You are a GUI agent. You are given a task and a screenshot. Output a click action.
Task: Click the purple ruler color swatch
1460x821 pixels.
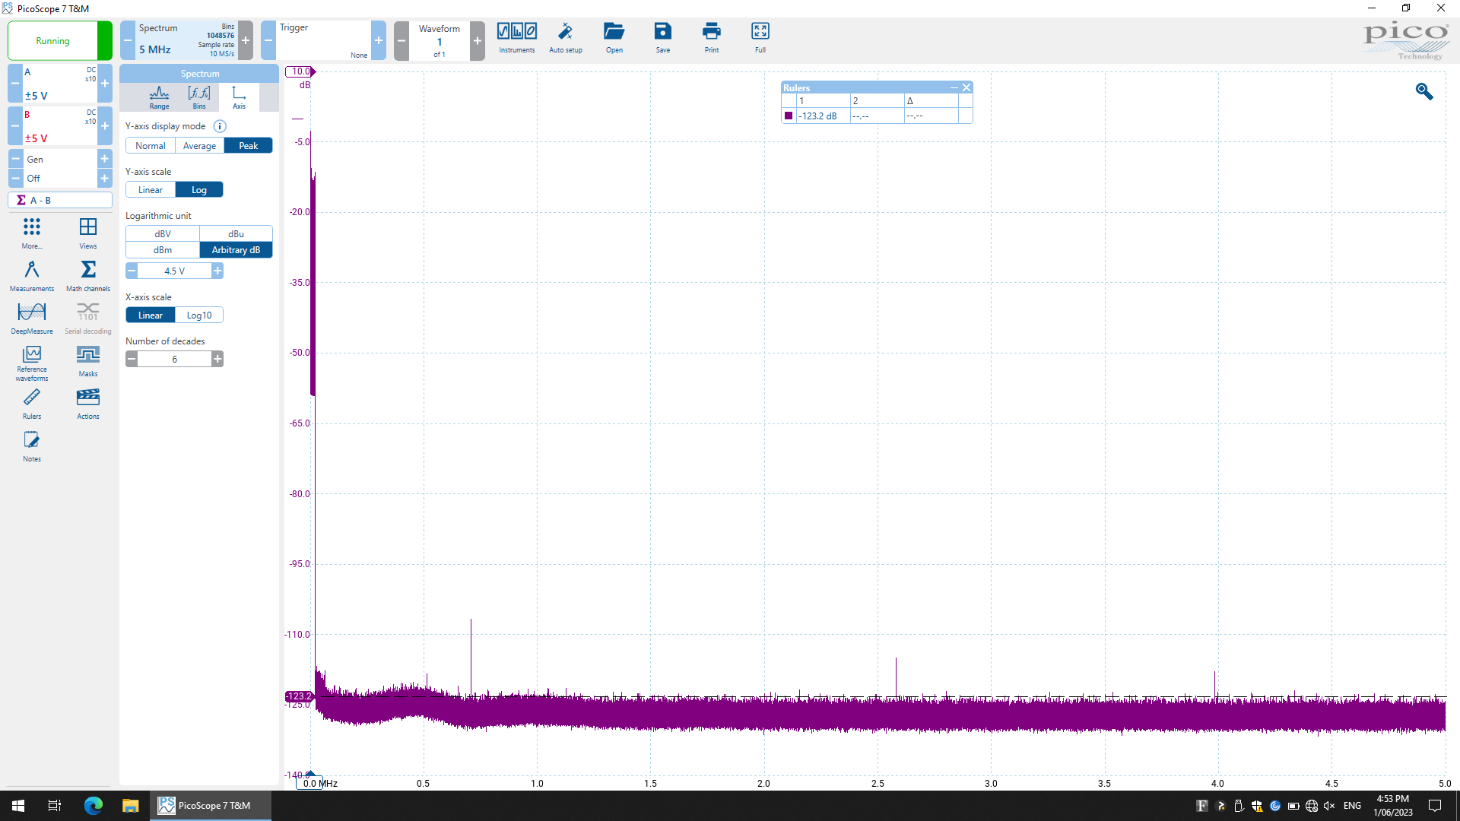point(789,116)
